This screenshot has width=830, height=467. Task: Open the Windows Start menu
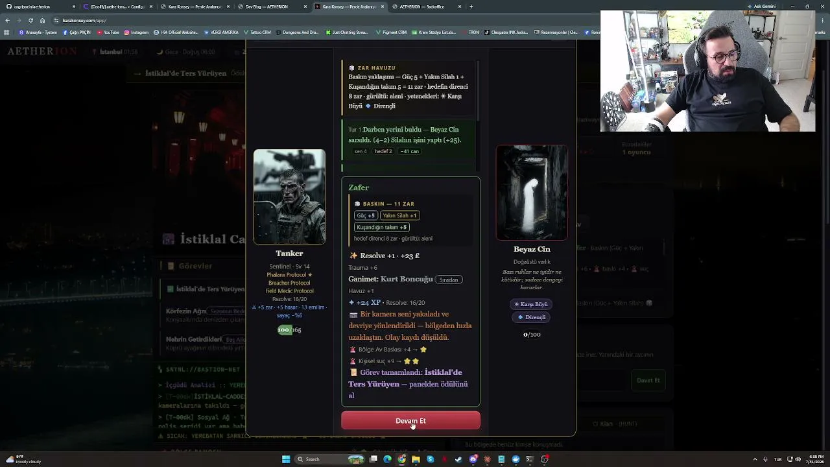286,459
